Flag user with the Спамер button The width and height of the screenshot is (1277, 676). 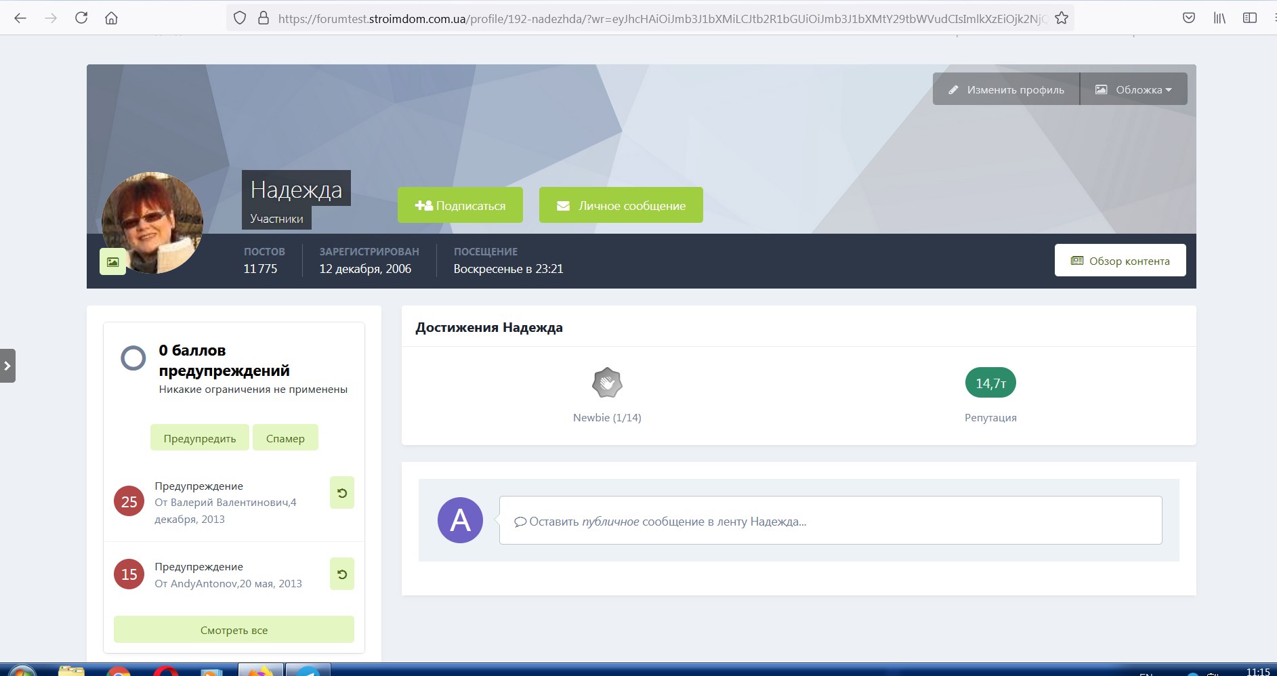(x=285, y=438)
